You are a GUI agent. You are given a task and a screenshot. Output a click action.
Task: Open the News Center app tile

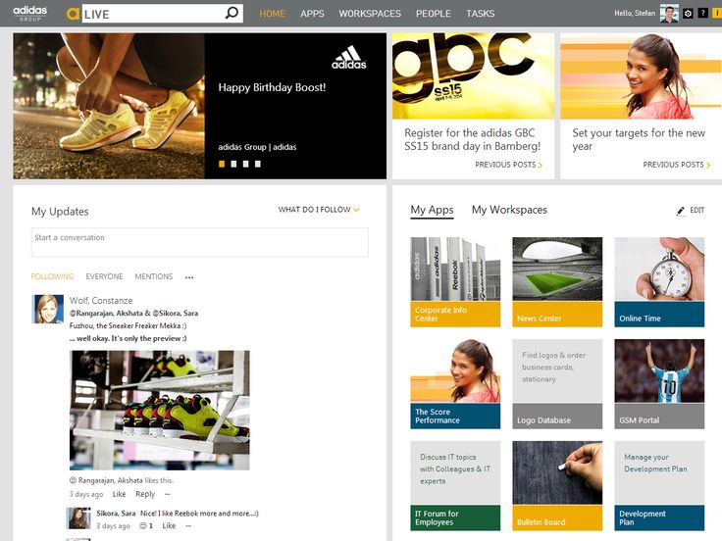[x=557, y=282]
